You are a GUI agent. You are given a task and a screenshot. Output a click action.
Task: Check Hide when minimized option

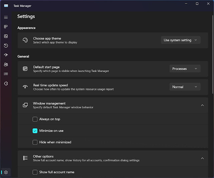click(x=35, y=142)
